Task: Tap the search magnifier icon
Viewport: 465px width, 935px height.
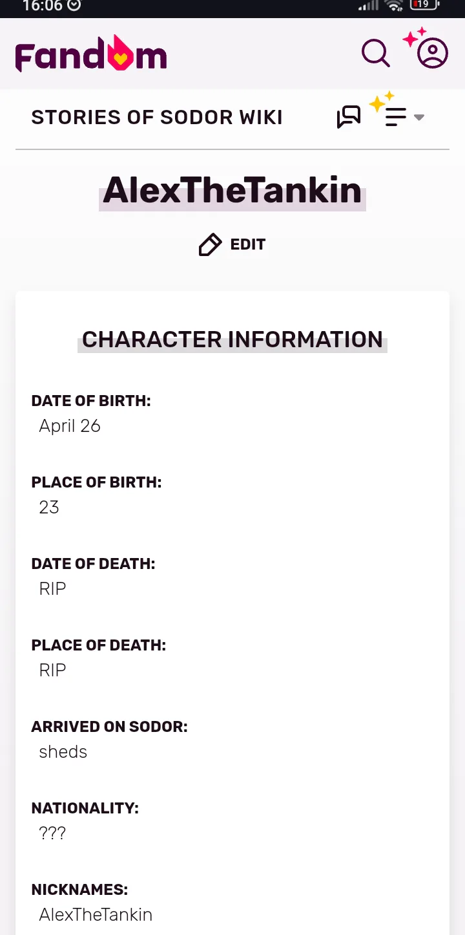Action: [376, 53]
